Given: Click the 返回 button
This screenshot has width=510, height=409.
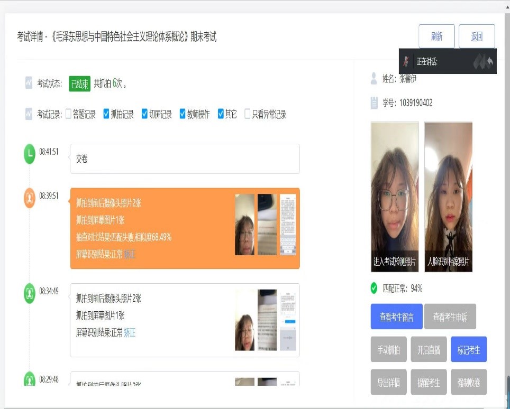Looking at the screenshot, I should (x=477, y=36).
